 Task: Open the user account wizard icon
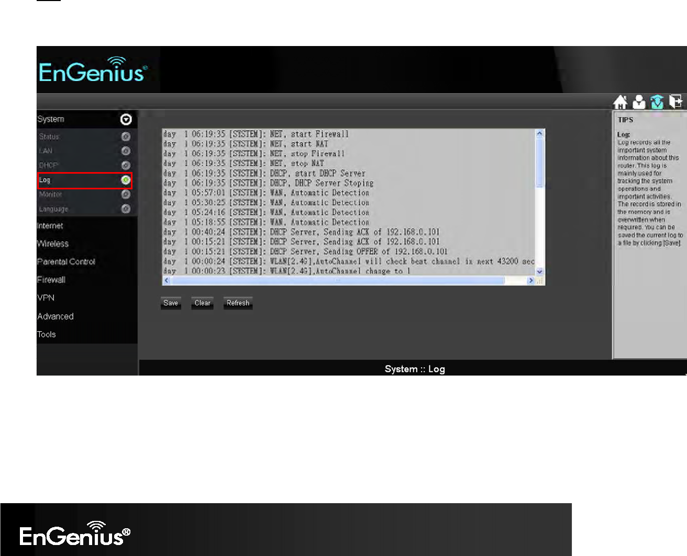(x=639, y=102)
